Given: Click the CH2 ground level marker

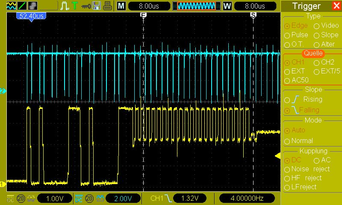Looking at the screenshot, I should (3, 91).
